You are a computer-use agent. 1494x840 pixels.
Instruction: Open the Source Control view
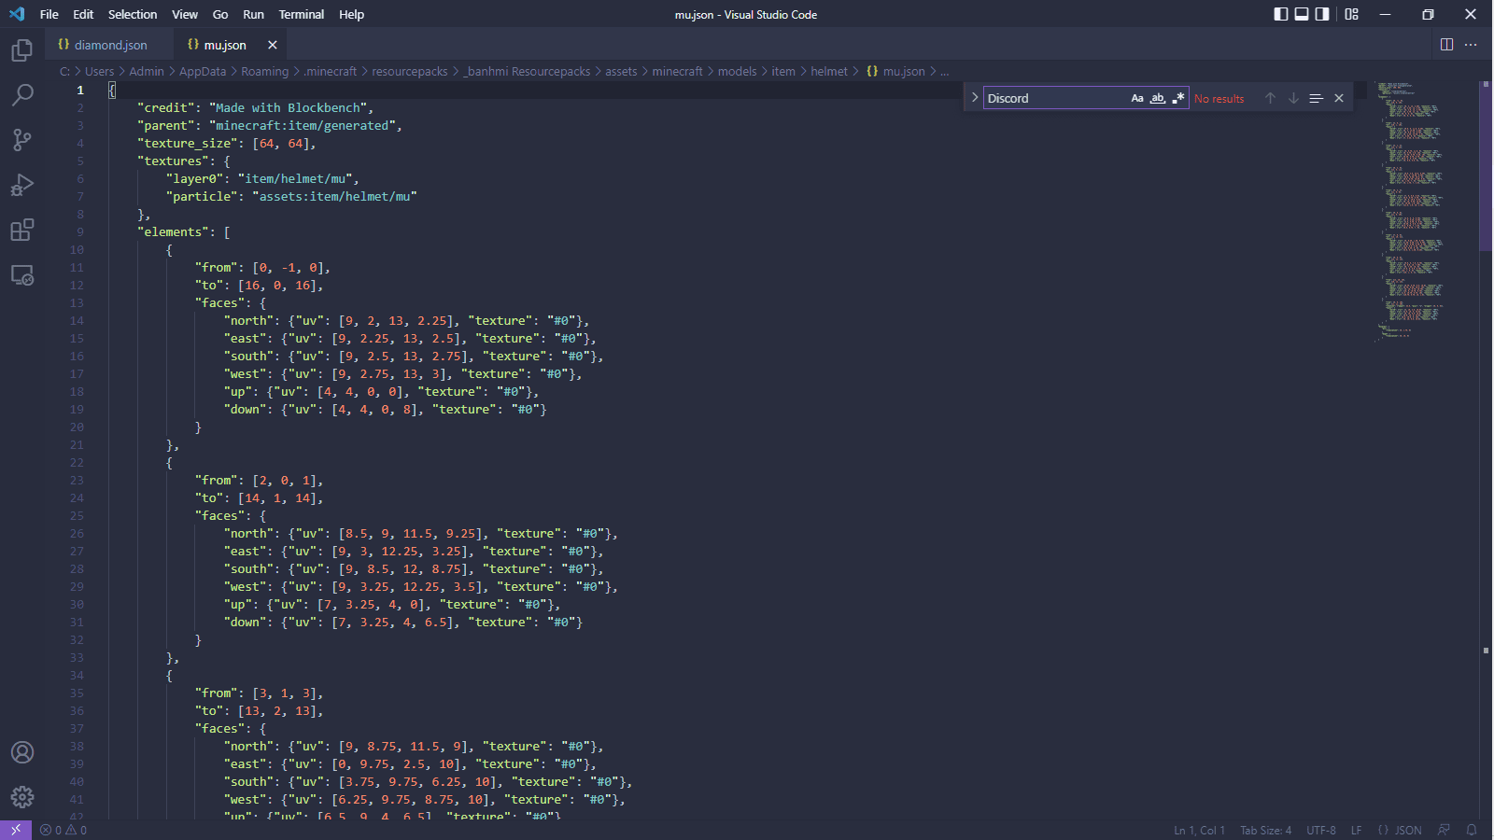(22, 140)
